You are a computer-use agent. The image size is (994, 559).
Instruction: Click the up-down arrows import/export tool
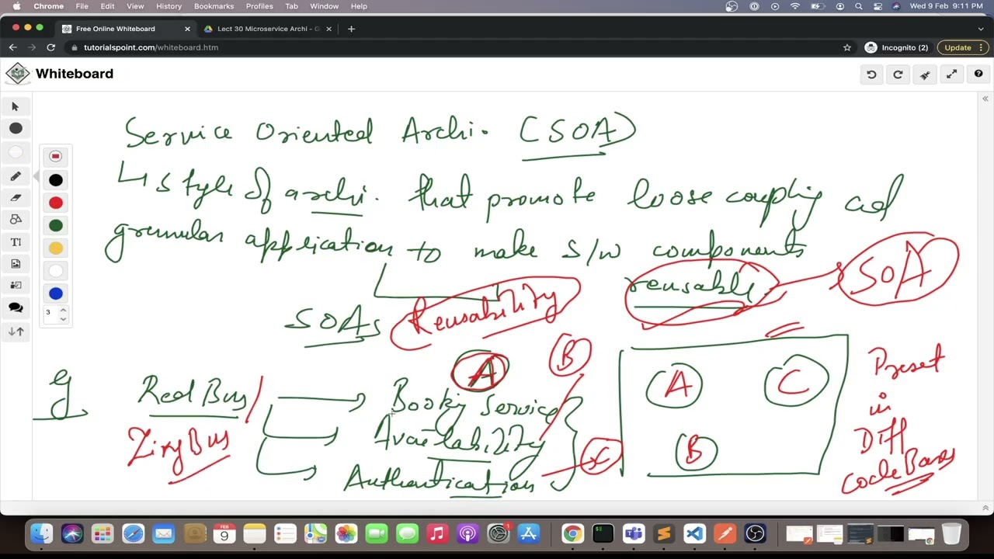(x=16, y=332)
